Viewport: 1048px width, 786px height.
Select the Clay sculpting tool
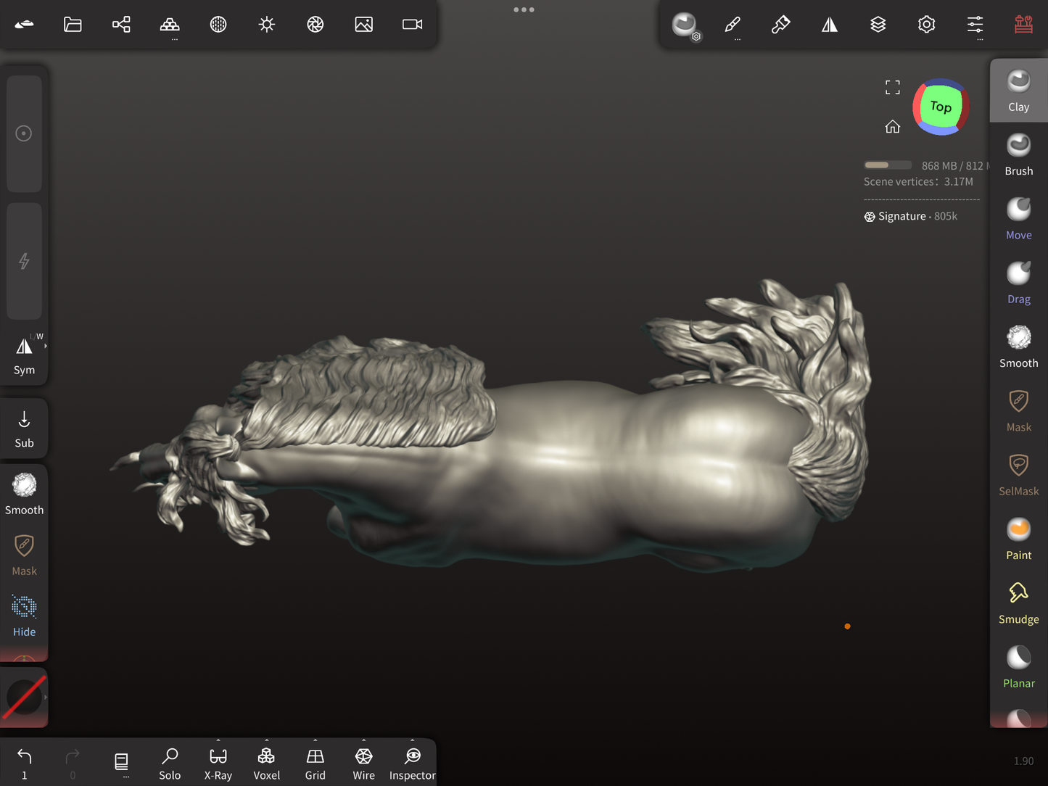tap(1018, 91)
